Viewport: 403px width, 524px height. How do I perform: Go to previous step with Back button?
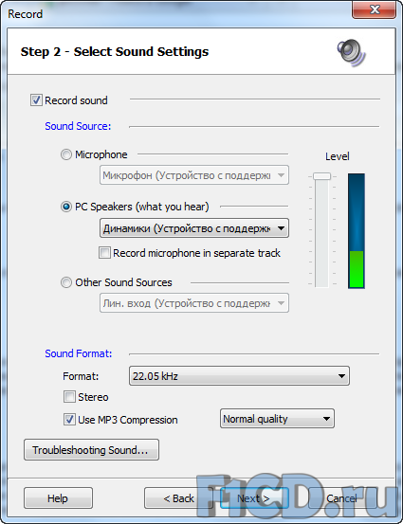coord(178,498)
